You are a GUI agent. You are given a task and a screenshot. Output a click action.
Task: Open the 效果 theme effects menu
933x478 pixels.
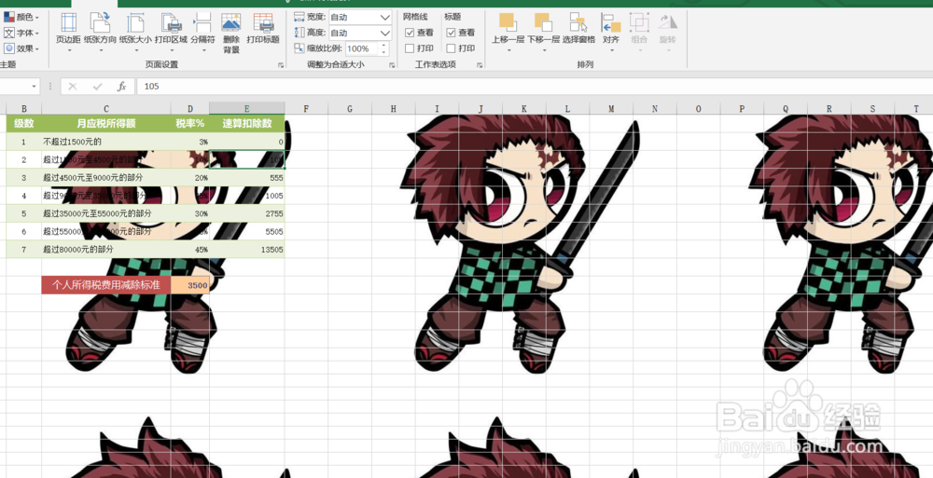pos(21,48)
